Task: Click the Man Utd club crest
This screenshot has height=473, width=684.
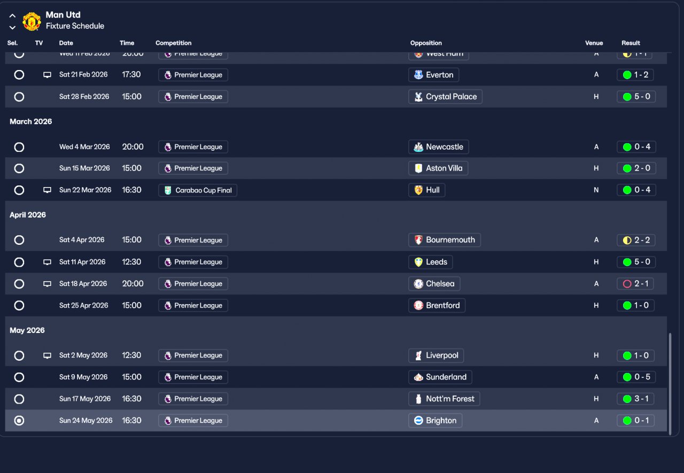Action: click(32, 21)
